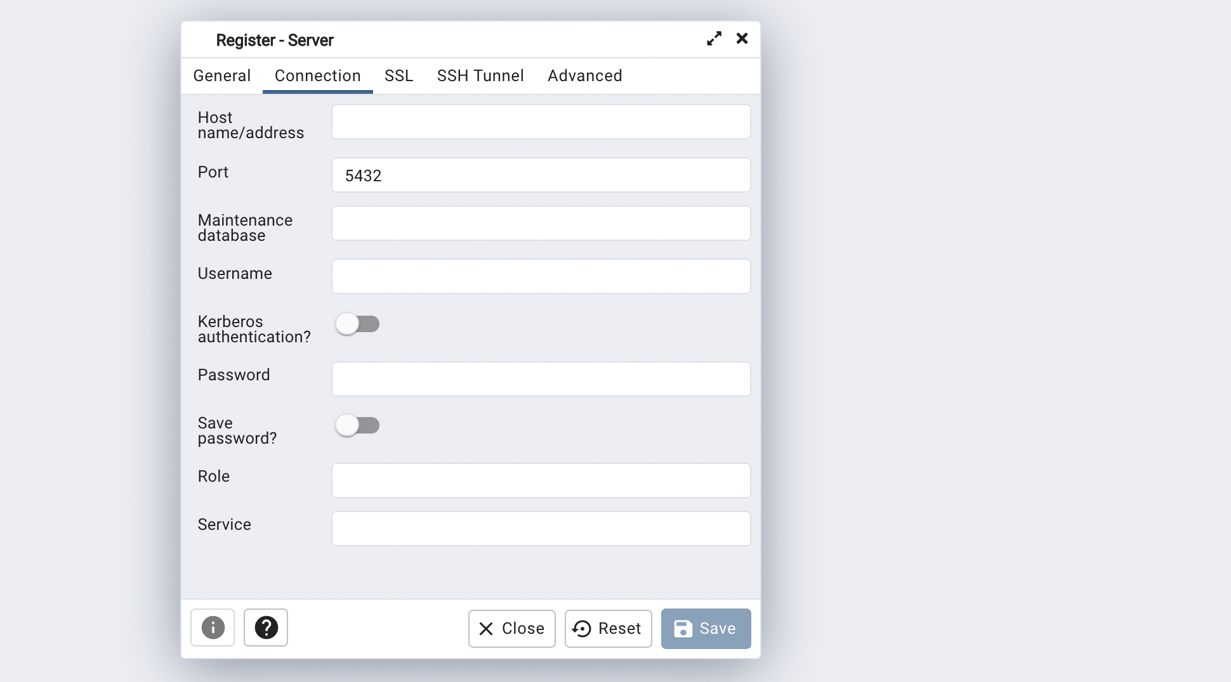Viewport: 1231px width, 682px height.
Task: Close dialog using the X icon
Action: (x=742, y=39)
